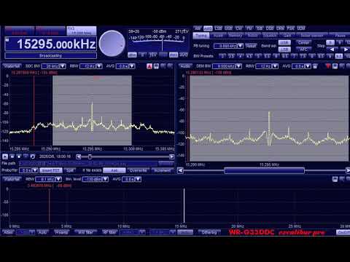
Task: Click the 15295.000kHz frequency display
Action: [x=51, y=44]
